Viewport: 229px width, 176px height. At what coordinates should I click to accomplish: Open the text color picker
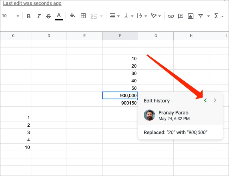tap(59, 16)
